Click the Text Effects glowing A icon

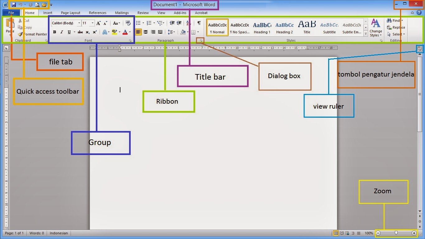click(x=105, y=32)
